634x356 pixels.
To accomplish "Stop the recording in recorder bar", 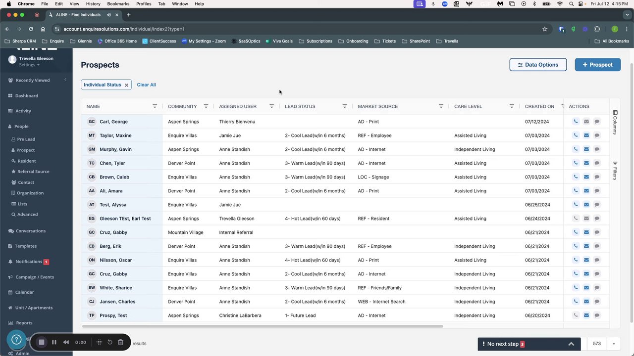I will [x=42, y=342].
